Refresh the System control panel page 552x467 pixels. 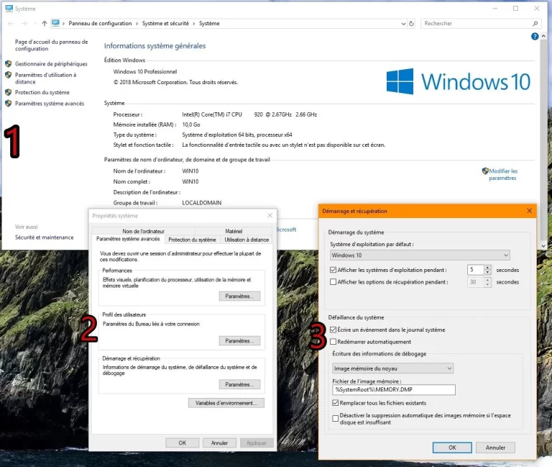point(411,24)
